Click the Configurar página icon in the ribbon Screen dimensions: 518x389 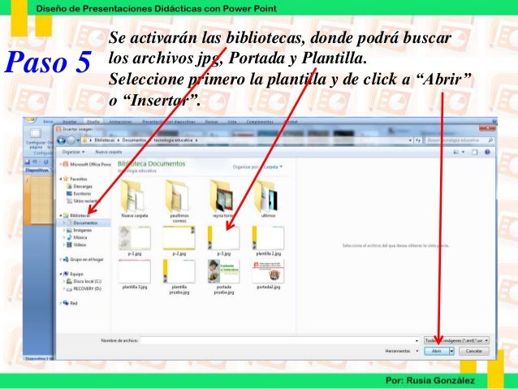point(36,133)
